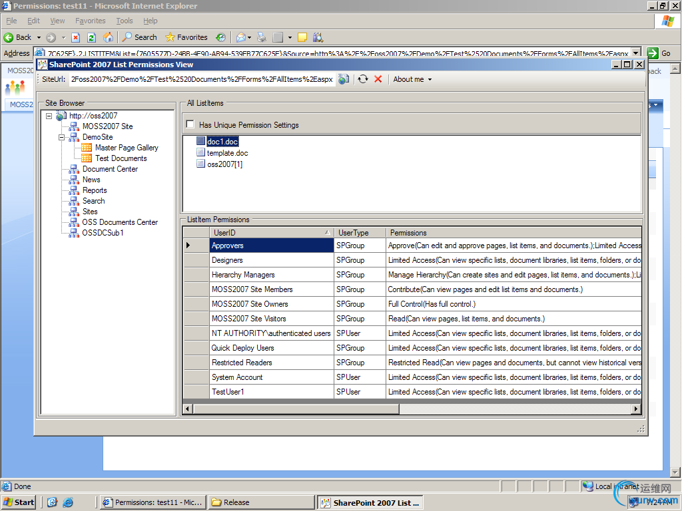Open the IE History icon
This screenshot has width=682, height=511.
pyautogui.click(x=220, y=37)
